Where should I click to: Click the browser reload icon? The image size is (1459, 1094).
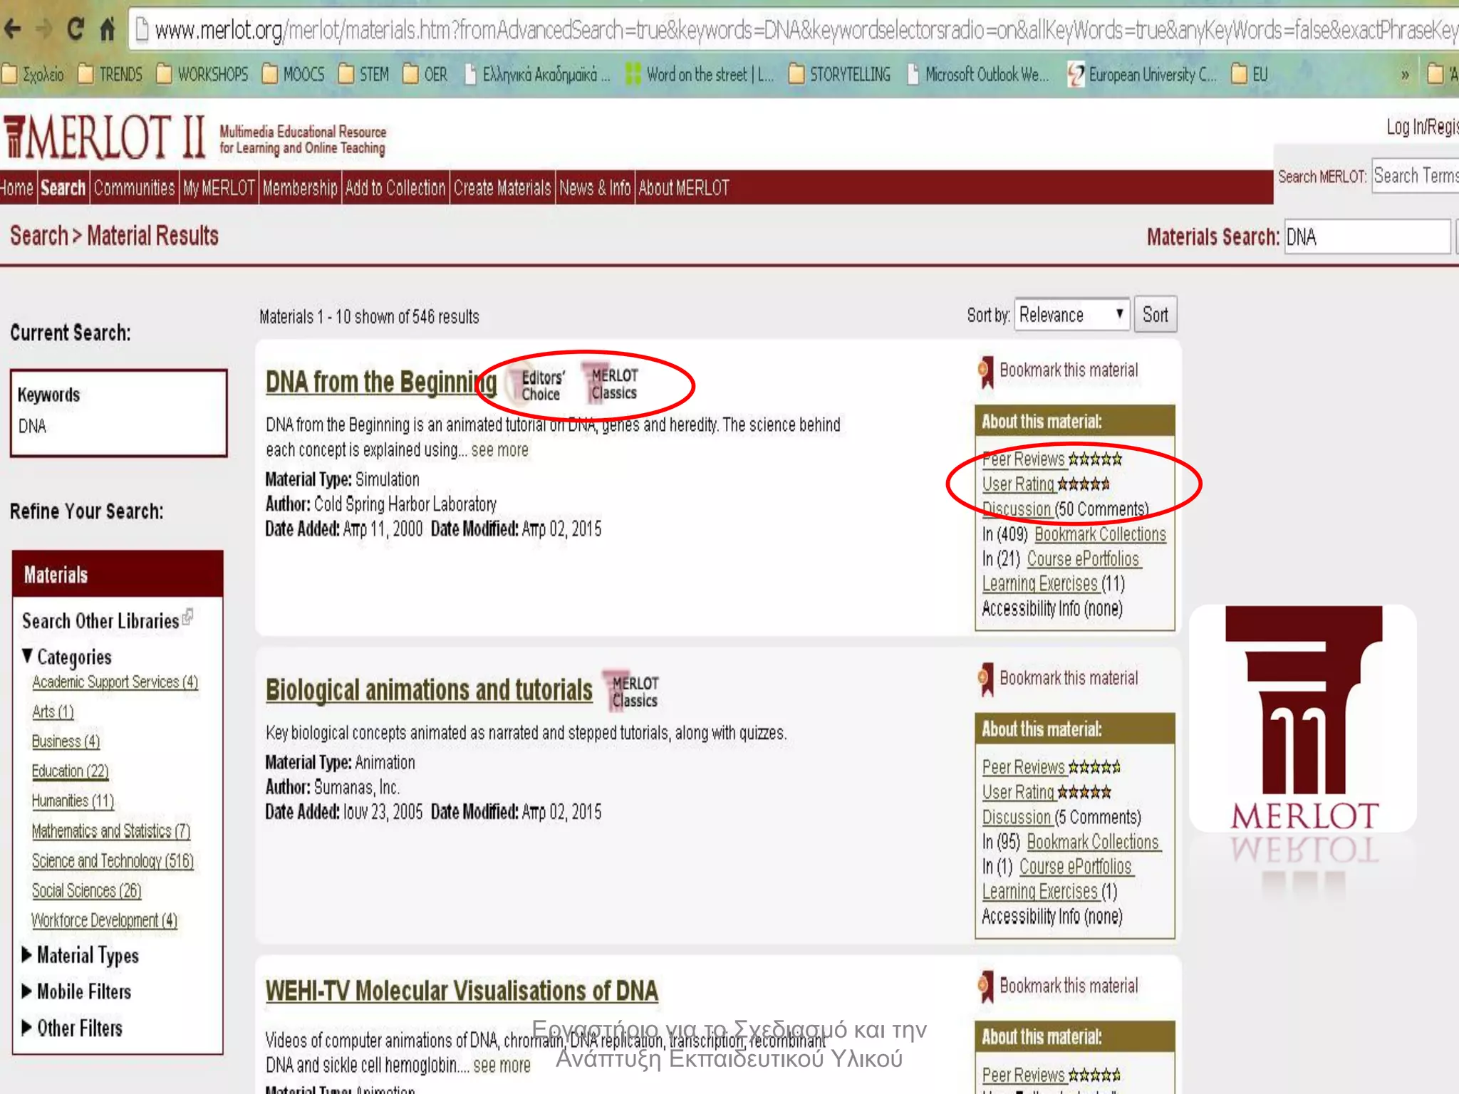point(75,29)
